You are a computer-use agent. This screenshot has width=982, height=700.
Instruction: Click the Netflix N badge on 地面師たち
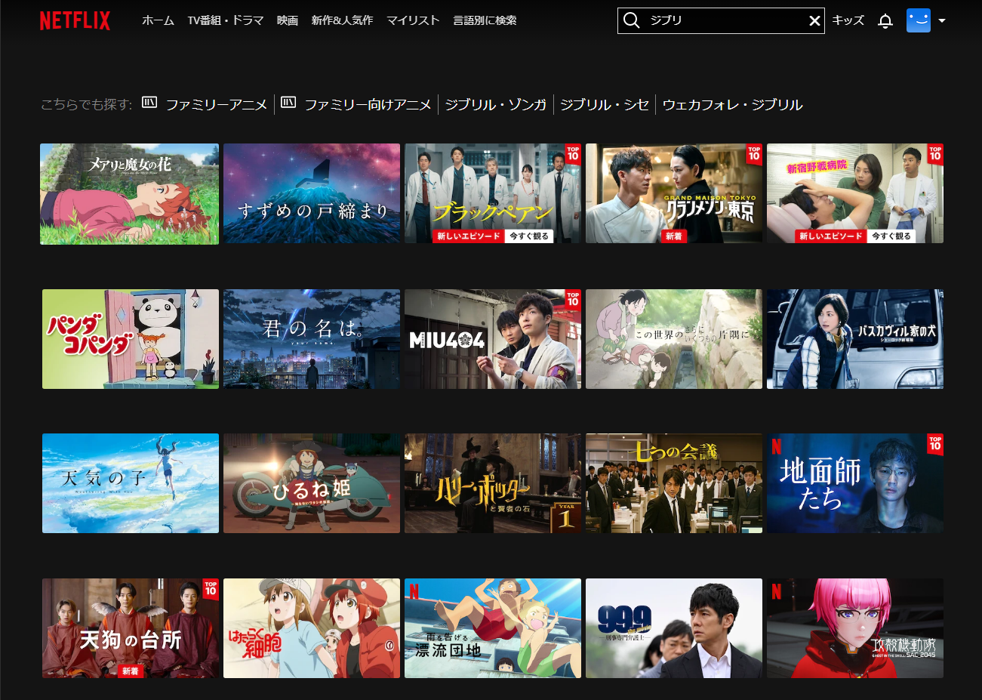tap(776, 446)
